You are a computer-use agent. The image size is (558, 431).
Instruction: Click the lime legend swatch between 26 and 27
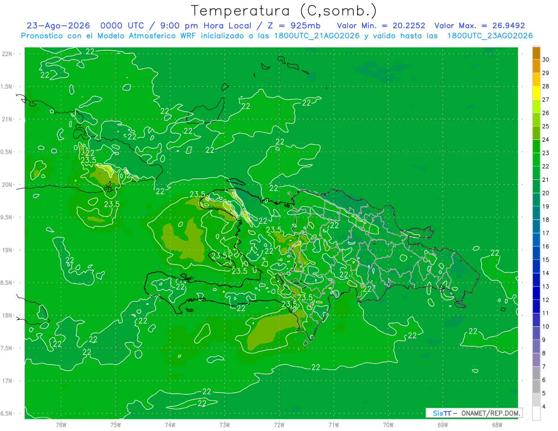pos(536,106)
